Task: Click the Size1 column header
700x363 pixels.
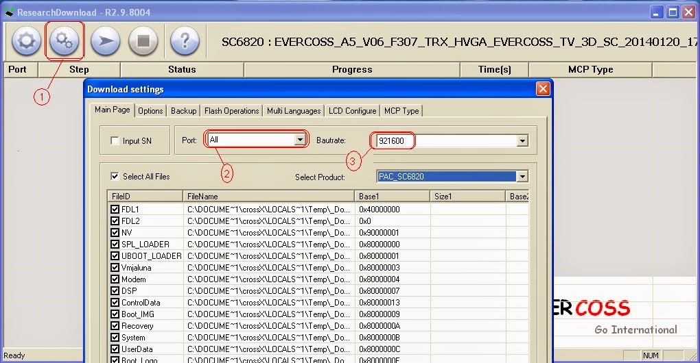Action: (x=468, y=197)
